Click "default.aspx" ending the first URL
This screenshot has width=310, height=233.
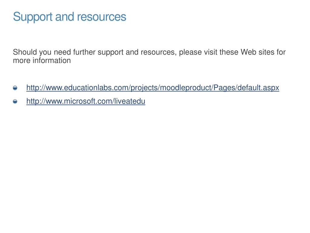[258, 88]
